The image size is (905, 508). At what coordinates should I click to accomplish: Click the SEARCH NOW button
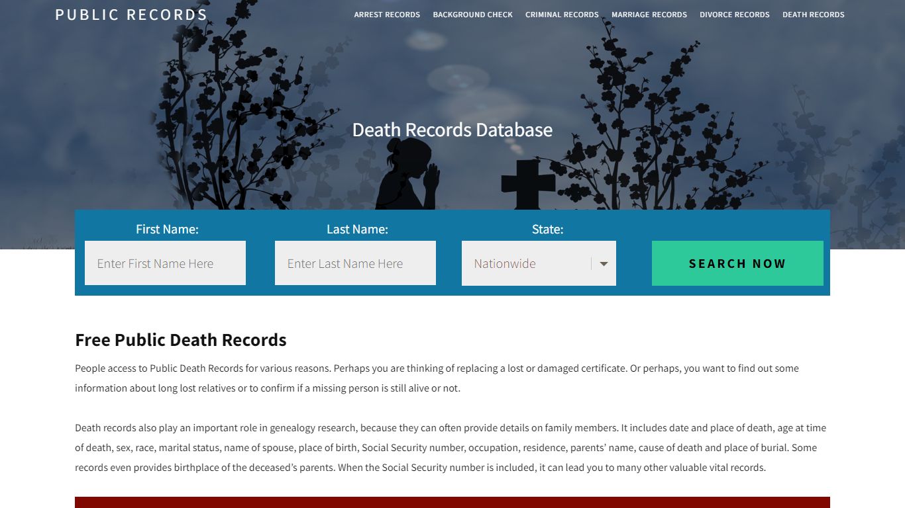click(x=737, y=263)
